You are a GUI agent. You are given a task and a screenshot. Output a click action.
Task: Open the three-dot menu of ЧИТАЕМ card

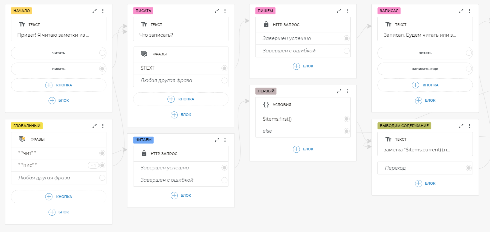[x=225, y=140]
